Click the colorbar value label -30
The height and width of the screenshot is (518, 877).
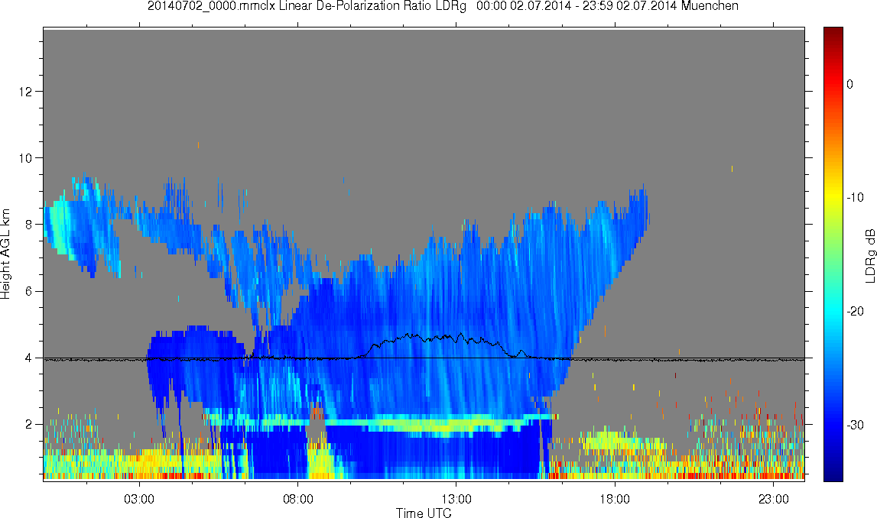point(855,426)
